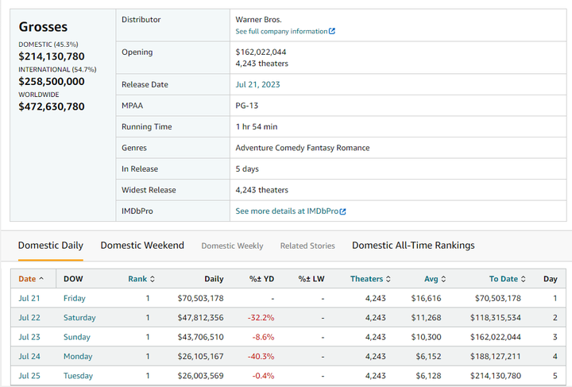
Task: Click average value $6,128
Action: click(x=428, y=376)
